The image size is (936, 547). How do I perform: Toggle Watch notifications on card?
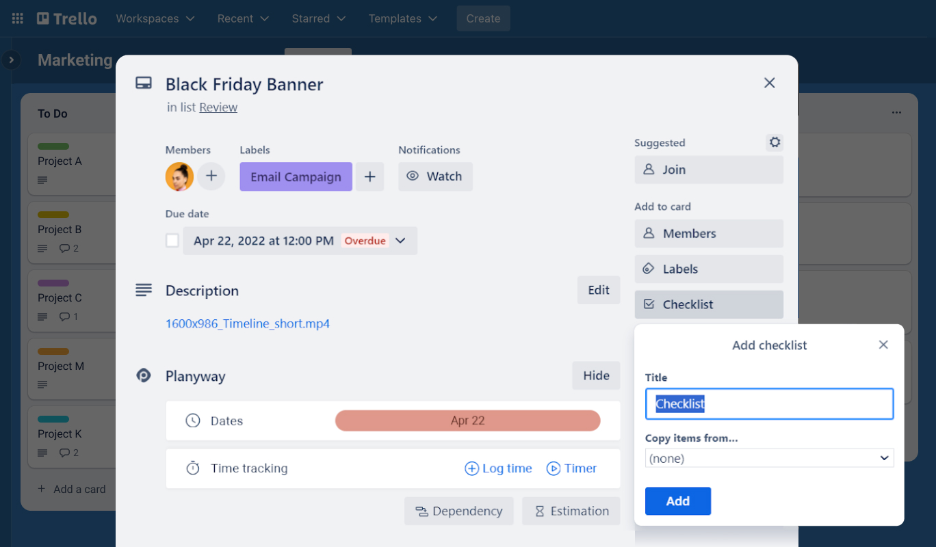tap(435, 176)
